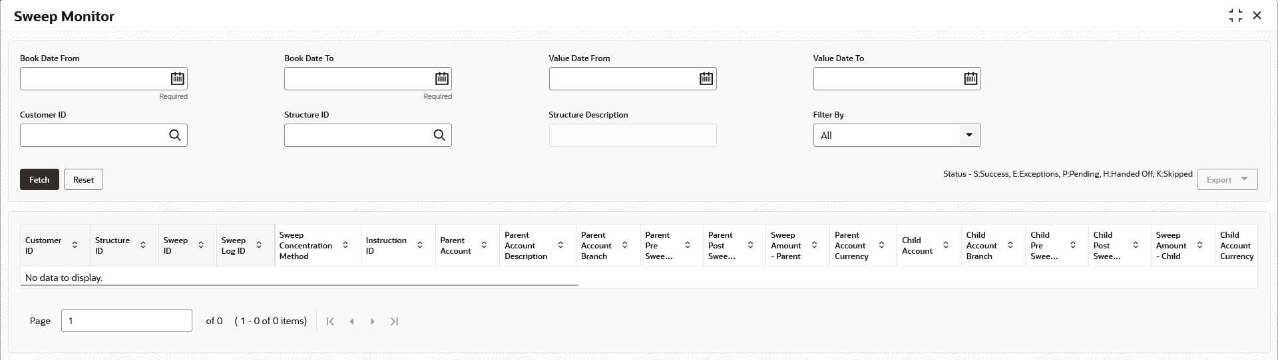Collapse the Sweep Monitor window view
Image resolution: width=1278 pixels, height=360 pixels.
[x=1235, y=15]
